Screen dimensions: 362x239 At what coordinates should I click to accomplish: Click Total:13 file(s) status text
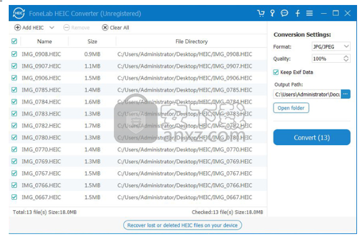point(45,212)
